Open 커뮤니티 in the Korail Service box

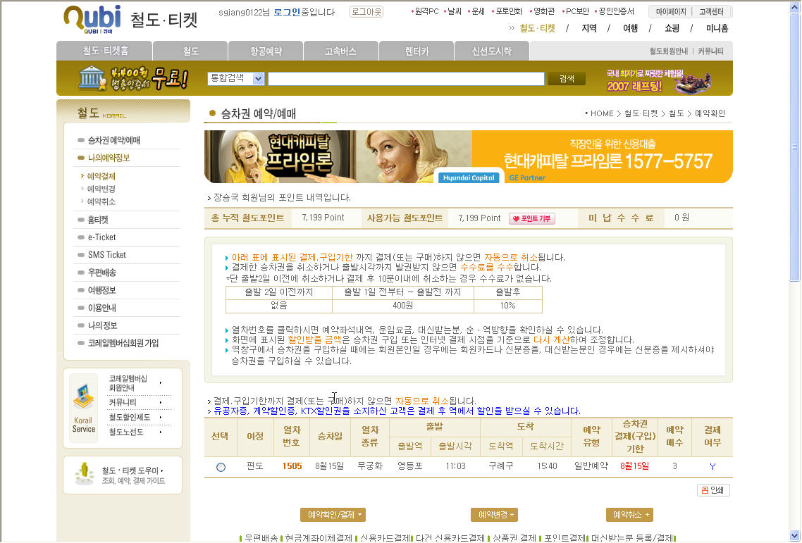(x=135, y=402)
